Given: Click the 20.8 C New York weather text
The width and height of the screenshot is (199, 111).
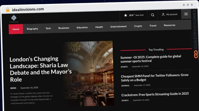Looking at the screenshot, I should pyautogui.click(x=136, y=15).
